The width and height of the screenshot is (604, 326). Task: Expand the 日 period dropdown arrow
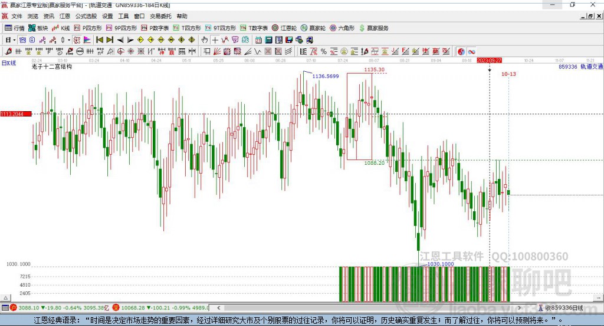click(15, 39)
